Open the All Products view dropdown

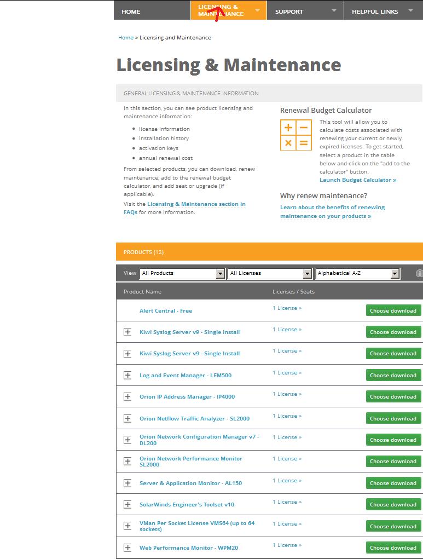182,273
